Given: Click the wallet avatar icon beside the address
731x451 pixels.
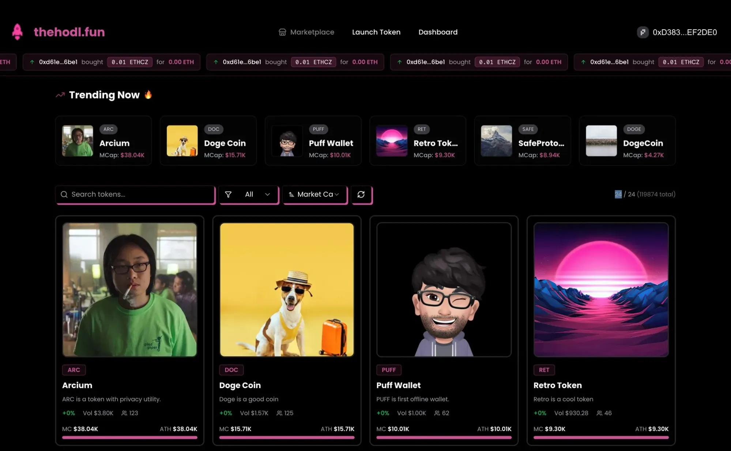Looking at the screenshot, I should 643,32.
